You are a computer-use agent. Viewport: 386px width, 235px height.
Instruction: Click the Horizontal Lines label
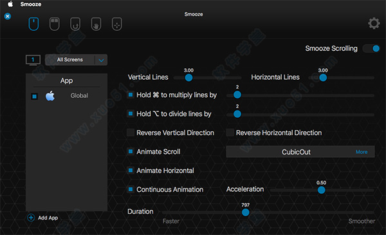coord(275,77)
